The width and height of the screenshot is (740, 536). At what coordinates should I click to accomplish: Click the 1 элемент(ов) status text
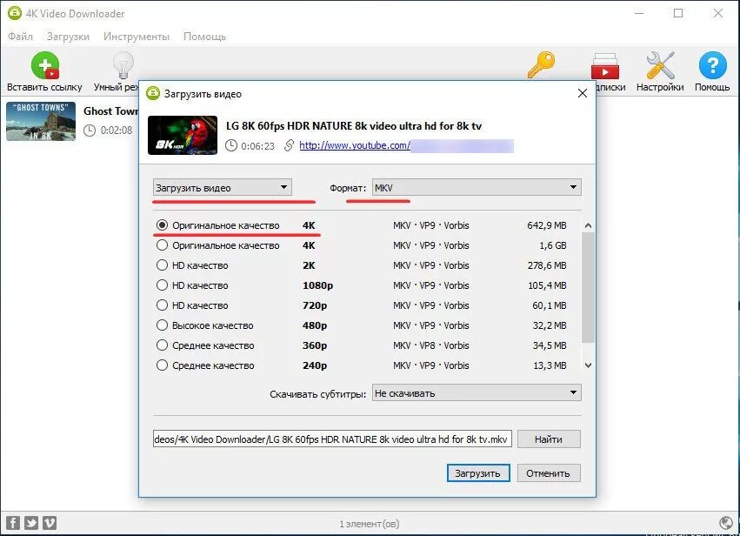pyautogui.click(x=369, y=523)
